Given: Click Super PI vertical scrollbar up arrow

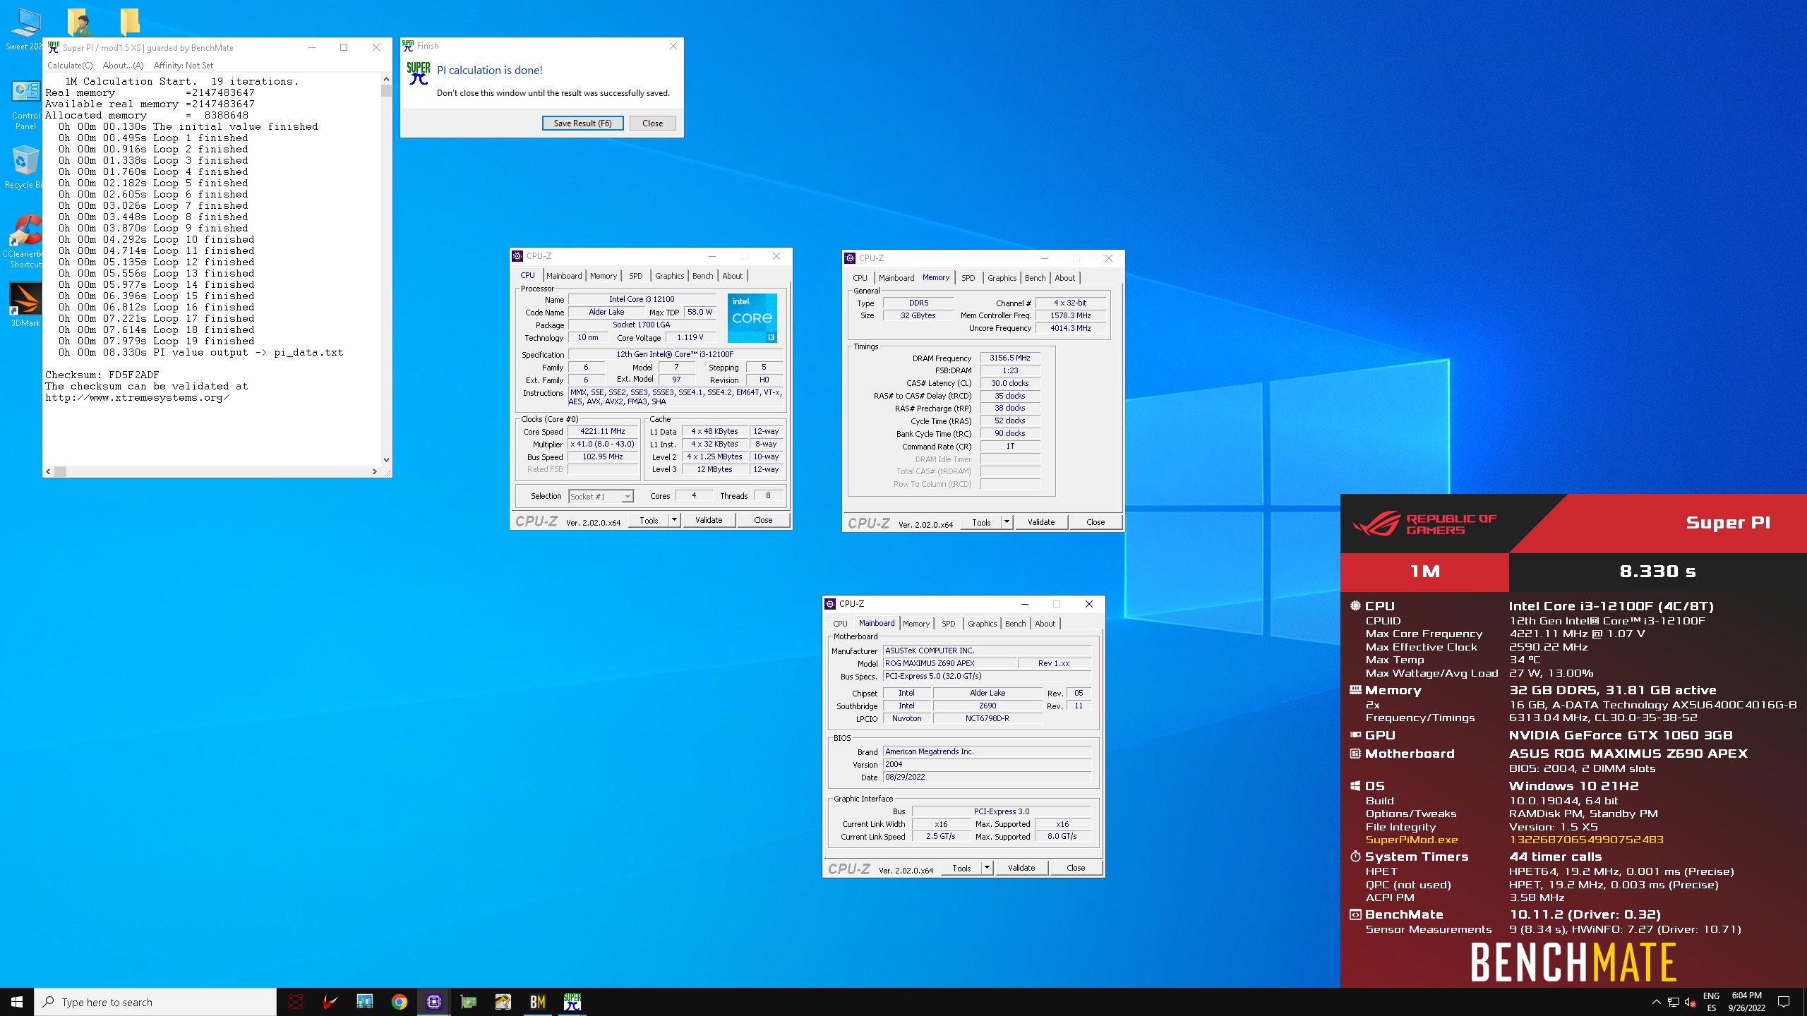Looking at the screenshot, I should (386, 79).
